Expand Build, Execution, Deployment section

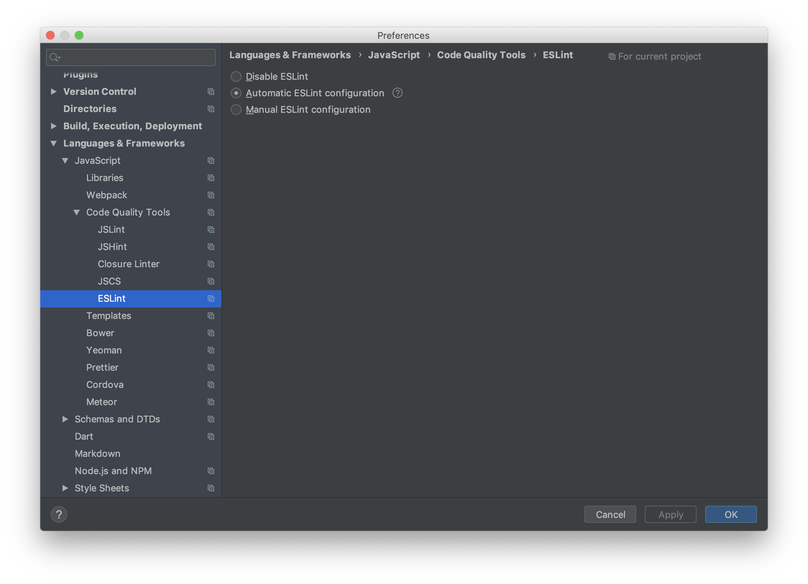coord(54,126)
